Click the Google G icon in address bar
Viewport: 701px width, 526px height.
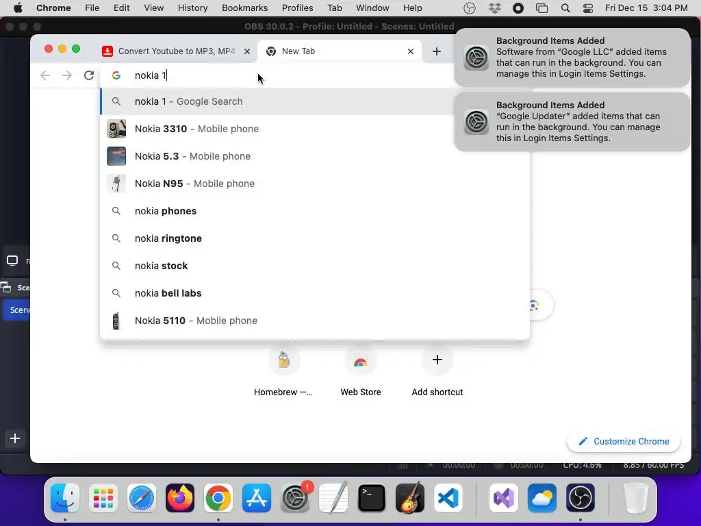point(116,75)
